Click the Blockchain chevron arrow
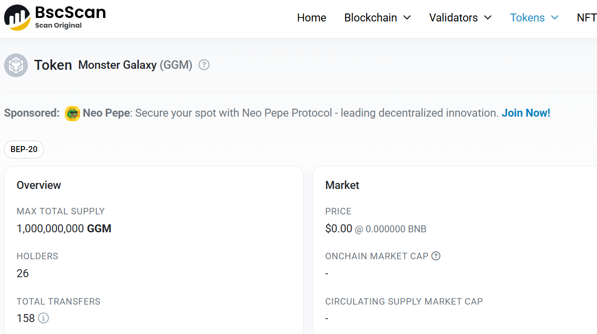The image size is (597, 334). (407, 18)
